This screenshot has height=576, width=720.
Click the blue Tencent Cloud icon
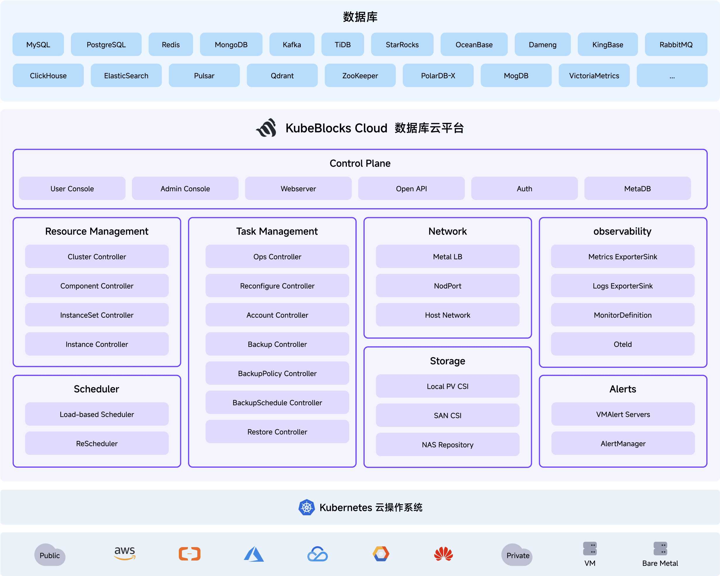tap(317, 554)
